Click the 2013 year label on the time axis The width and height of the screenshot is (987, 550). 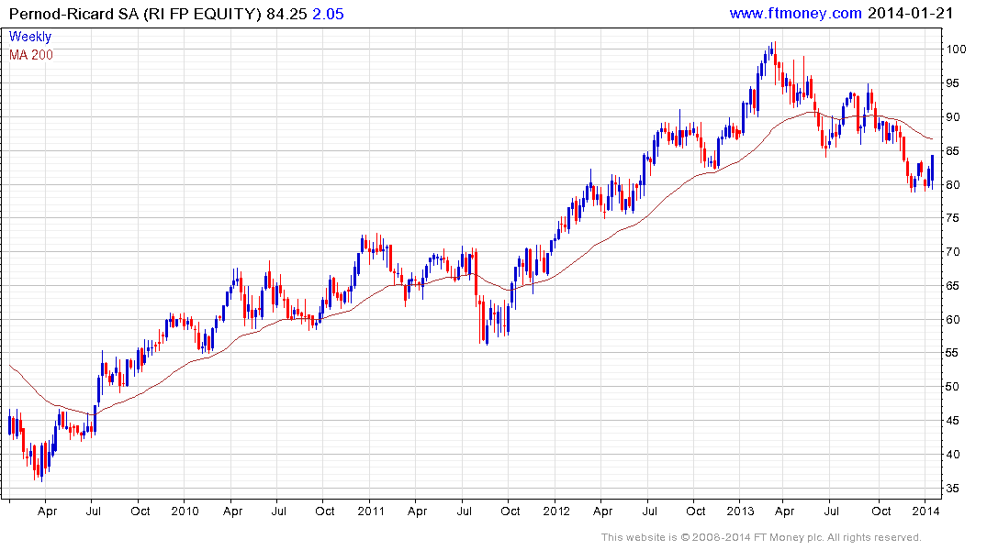[740, 511]
